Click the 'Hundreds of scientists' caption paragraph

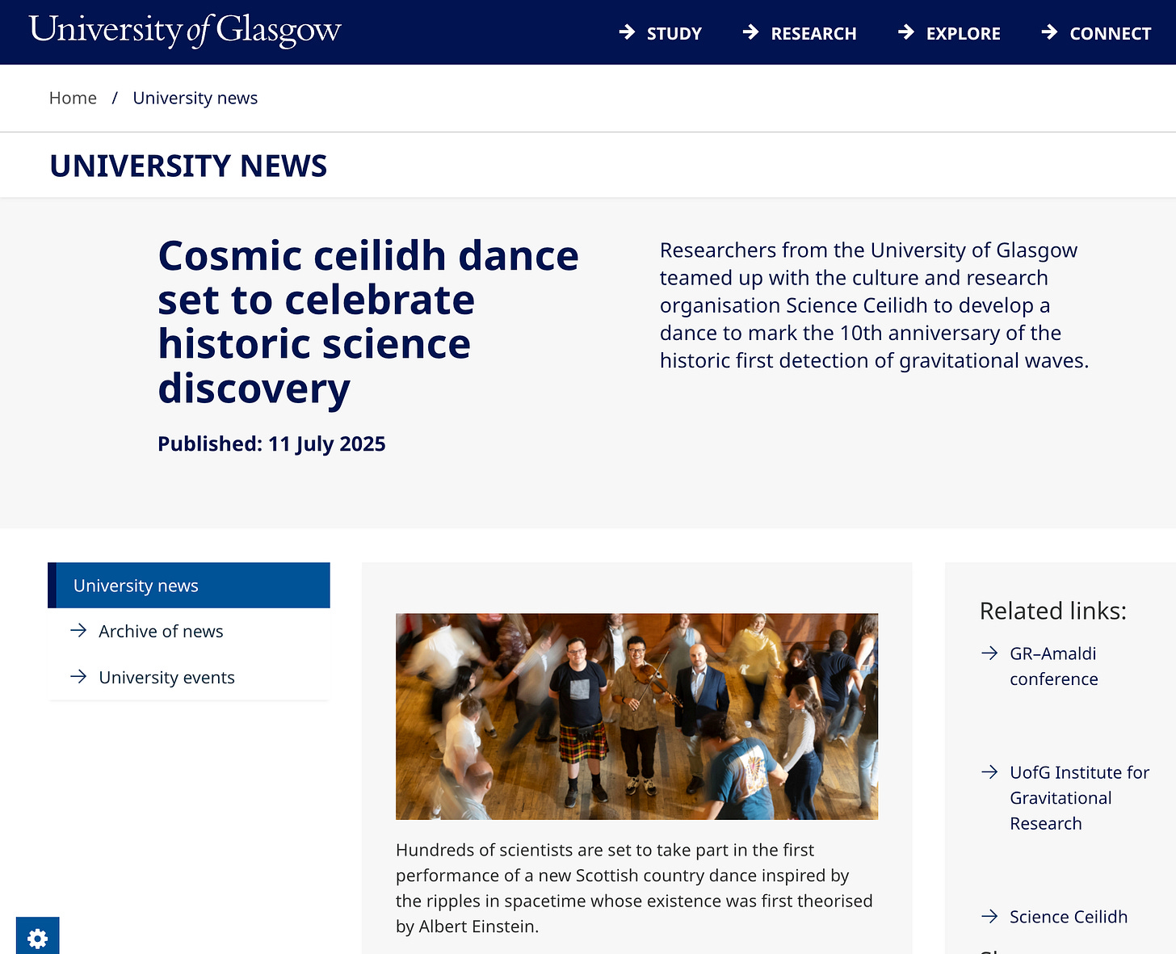[634, 888]
